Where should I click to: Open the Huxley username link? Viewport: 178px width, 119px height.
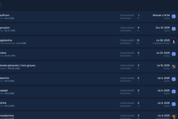tap(166, 68)
